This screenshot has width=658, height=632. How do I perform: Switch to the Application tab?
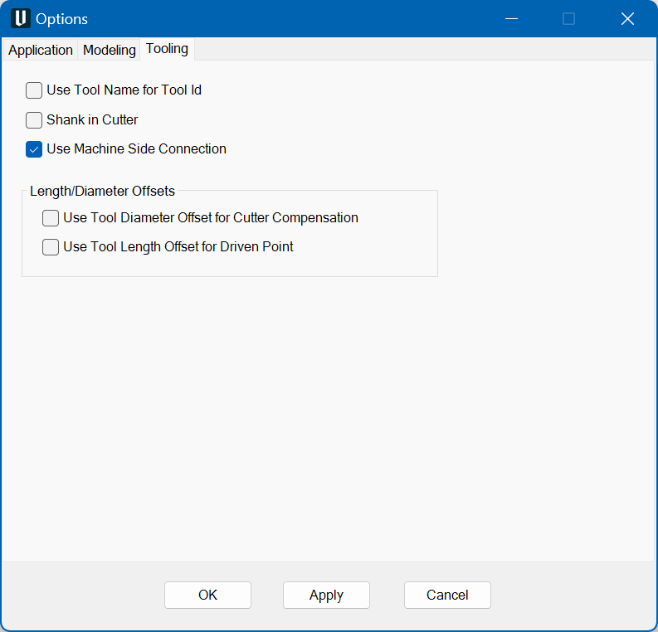point(41,50)
